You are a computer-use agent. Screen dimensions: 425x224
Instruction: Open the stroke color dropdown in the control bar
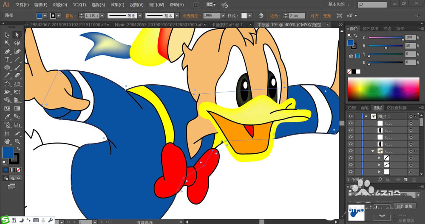coord(59,16)
